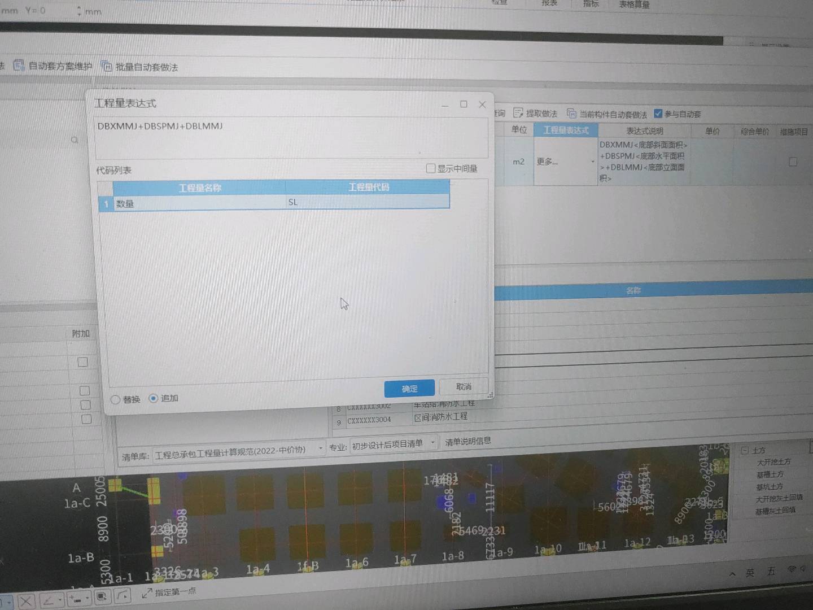This screenshot has height=610, width=813.
Task: Click the overlapping-squares selection icon in bottom toolbar
Action: (x=102, y=596)
